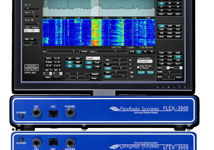Viewport: 214px width, 150px height.
Task: Click the UTC time display
Action: coord(32,69)
